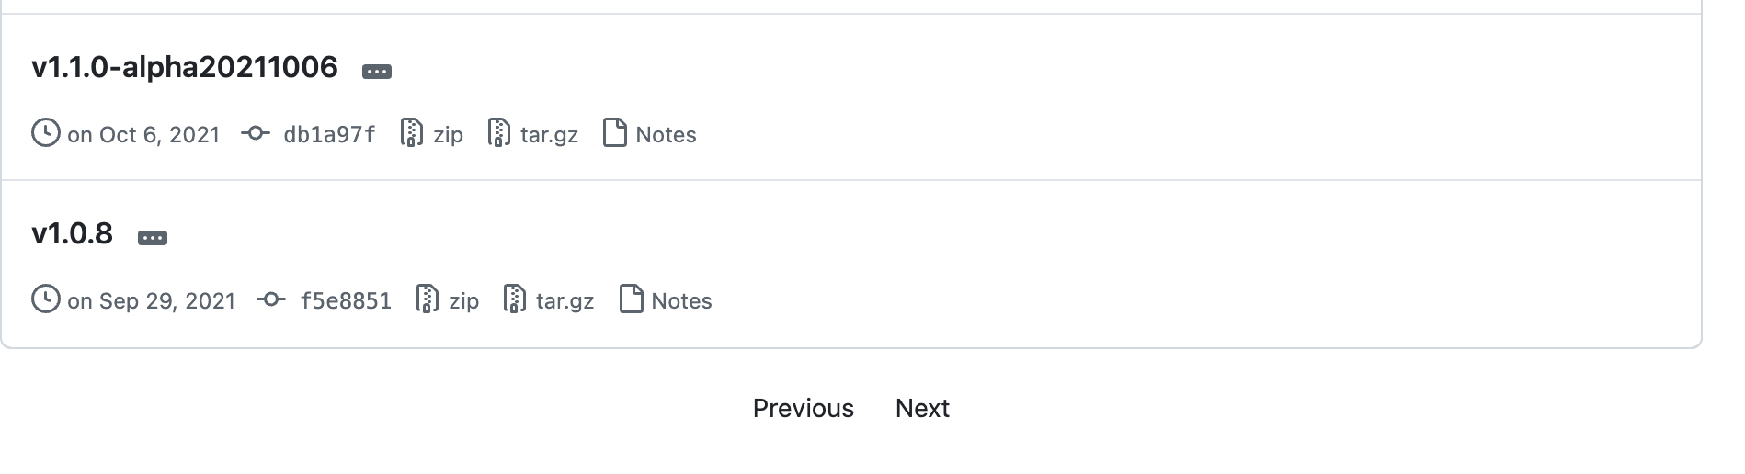This screenshot has width=1745, height=474.
Task: Click Notes document icon for v1.1.0-alpha20211006
Action: (614, 133)
